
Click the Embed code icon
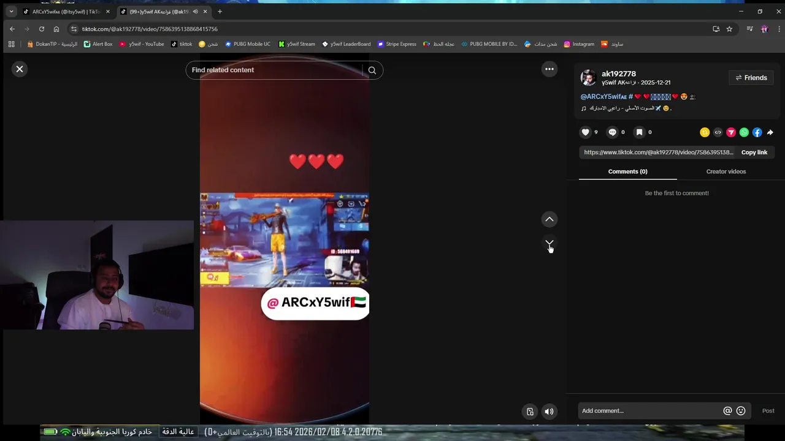pos(718,132)
